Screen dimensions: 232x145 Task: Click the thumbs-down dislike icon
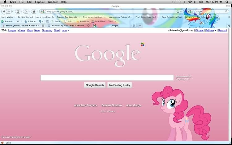pyautogui.click(x=40, y=21)
